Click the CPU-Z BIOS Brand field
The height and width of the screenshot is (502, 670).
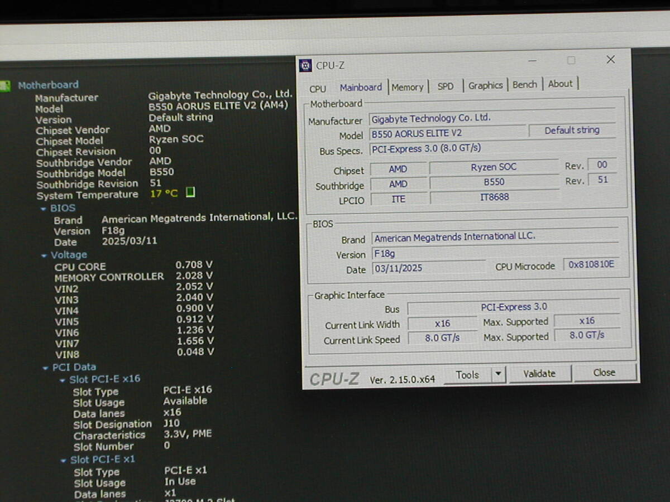pyautogui.click(x=495, y=237)
